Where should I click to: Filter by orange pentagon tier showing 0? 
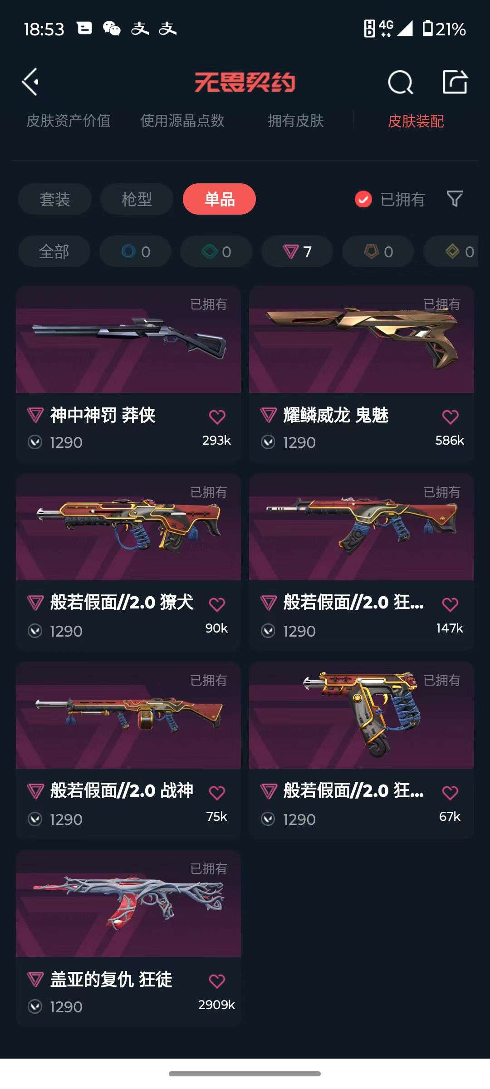coord(378,251)
